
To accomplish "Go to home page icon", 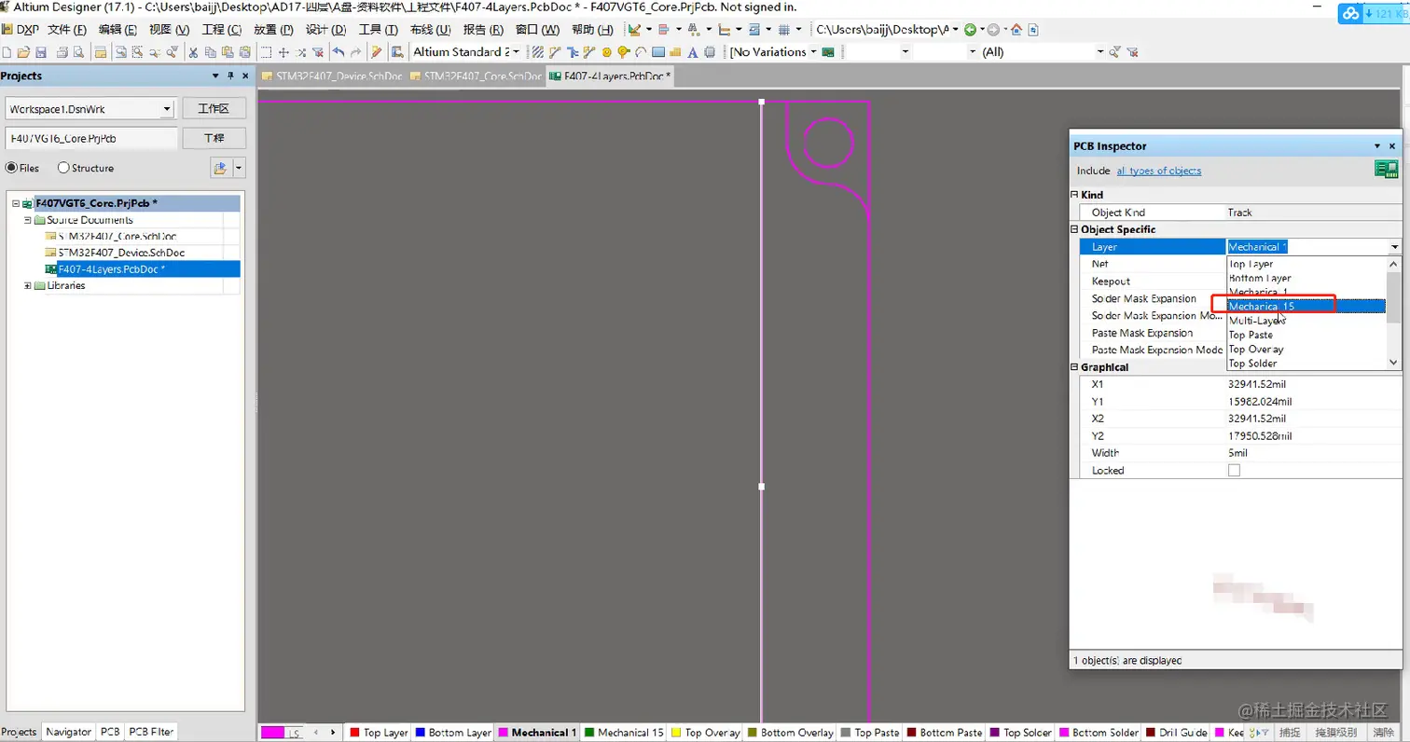I will tap(1016, 30).
